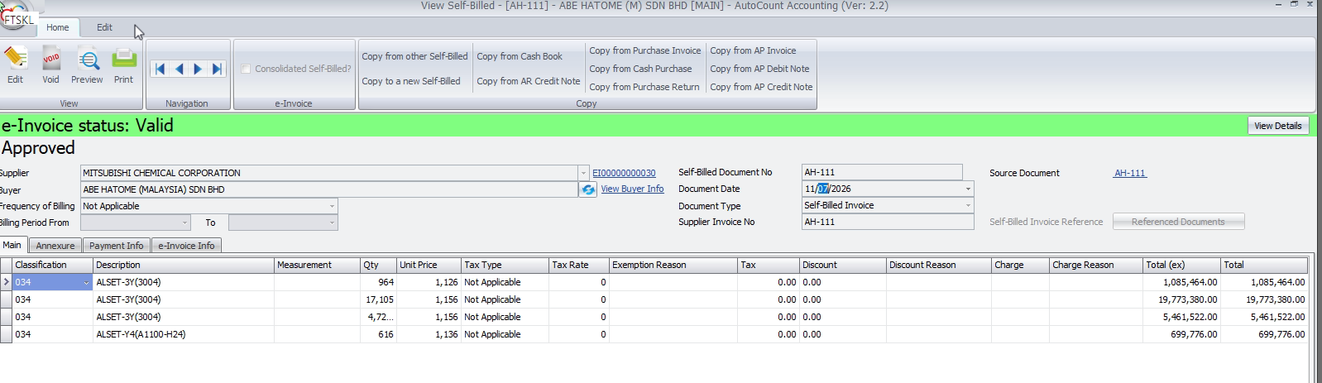Open the Preview report icon

pos(87,65)
